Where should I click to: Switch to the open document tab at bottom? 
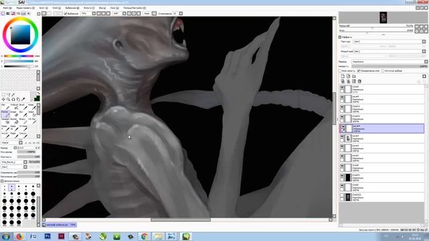click(x=59, y=225)
